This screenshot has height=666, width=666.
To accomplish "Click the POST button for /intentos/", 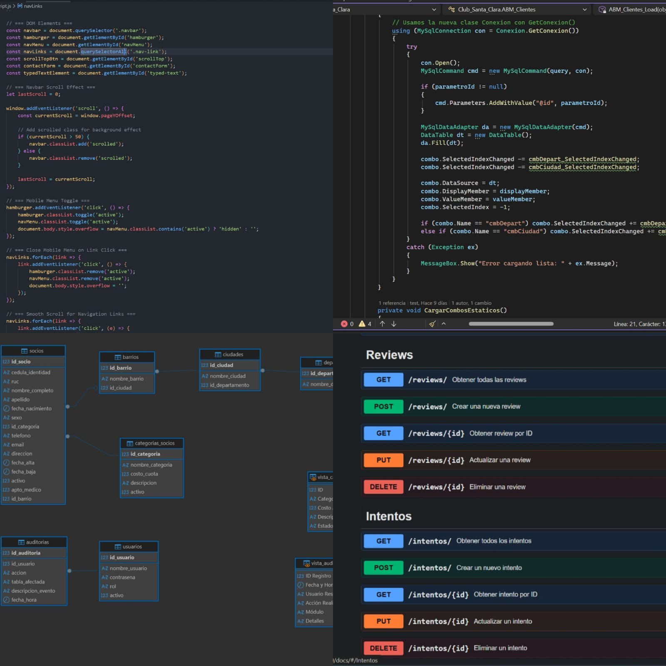I will (383, 568).
